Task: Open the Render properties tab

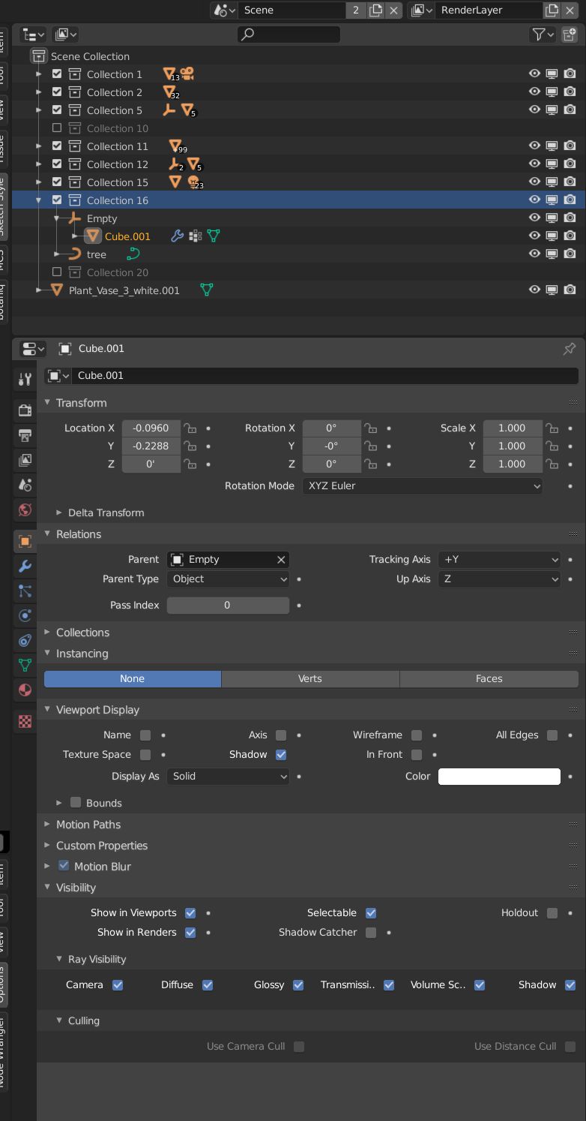Action: click(x=25, y=410)
